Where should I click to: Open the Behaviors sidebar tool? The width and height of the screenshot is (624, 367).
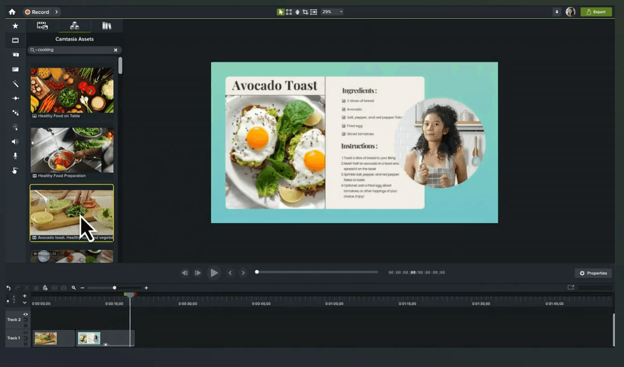point(15,112)
